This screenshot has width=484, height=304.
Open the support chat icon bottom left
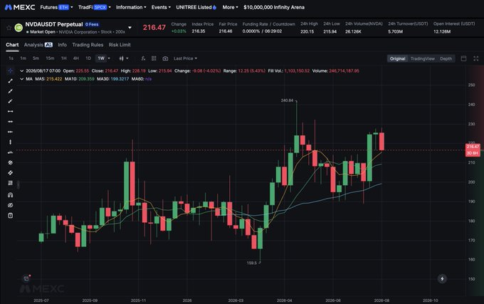click(x=26, y=278)
